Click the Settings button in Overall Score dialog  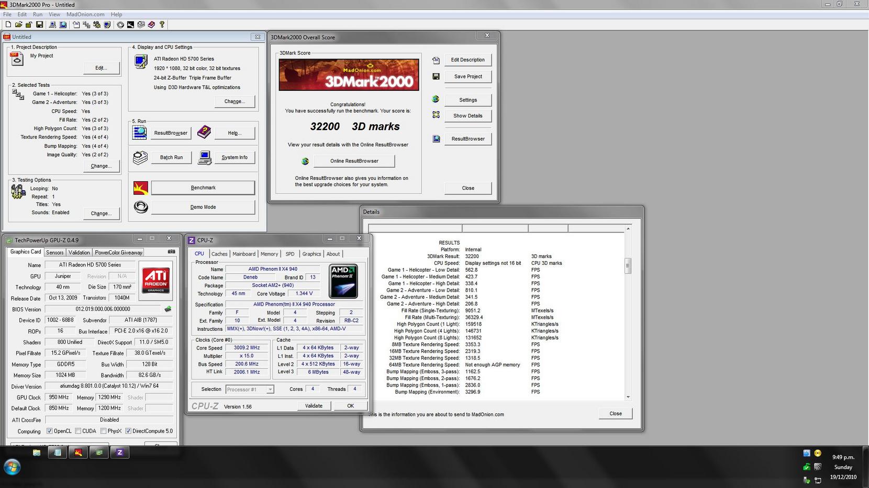pos(468,100)
